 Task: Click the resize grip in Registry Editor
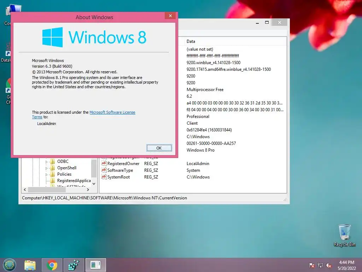[x=285, y=199]
